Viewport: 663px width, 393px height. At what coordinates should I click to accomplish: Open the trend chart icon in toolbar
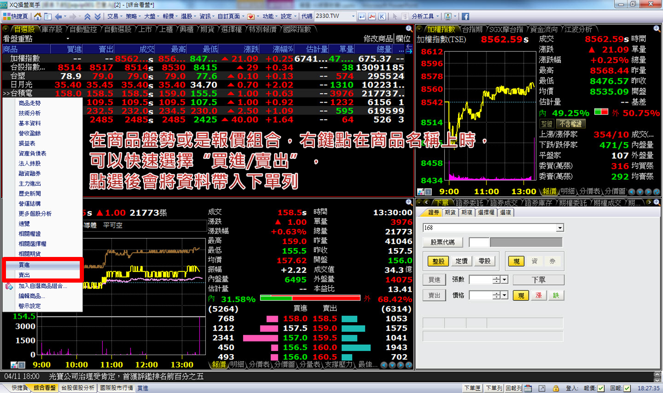click(x=372, y=16)
